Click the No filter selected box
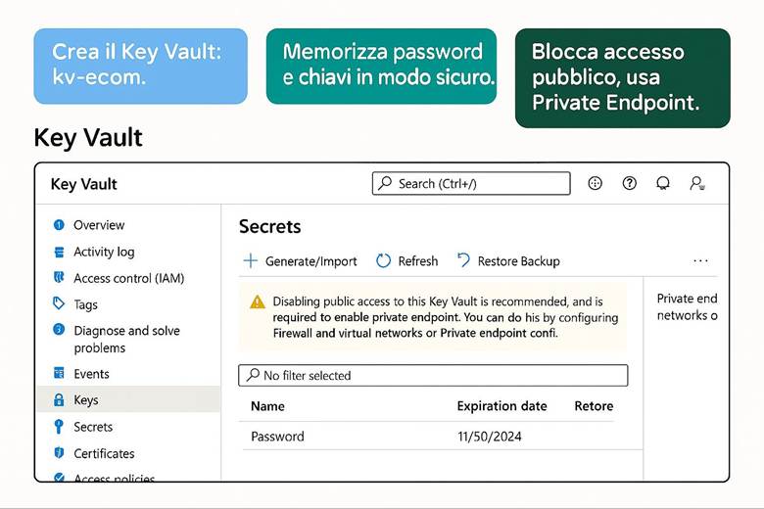Screen dimensions: 764x509 tap(432, 375)
